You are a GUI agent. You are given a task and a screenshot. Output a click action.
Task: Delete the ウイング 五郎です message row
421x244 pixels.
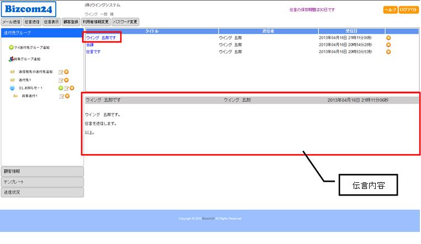click(388, 38)
